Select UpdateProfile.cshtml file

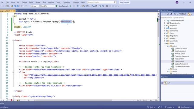click(x=182, y=67)
